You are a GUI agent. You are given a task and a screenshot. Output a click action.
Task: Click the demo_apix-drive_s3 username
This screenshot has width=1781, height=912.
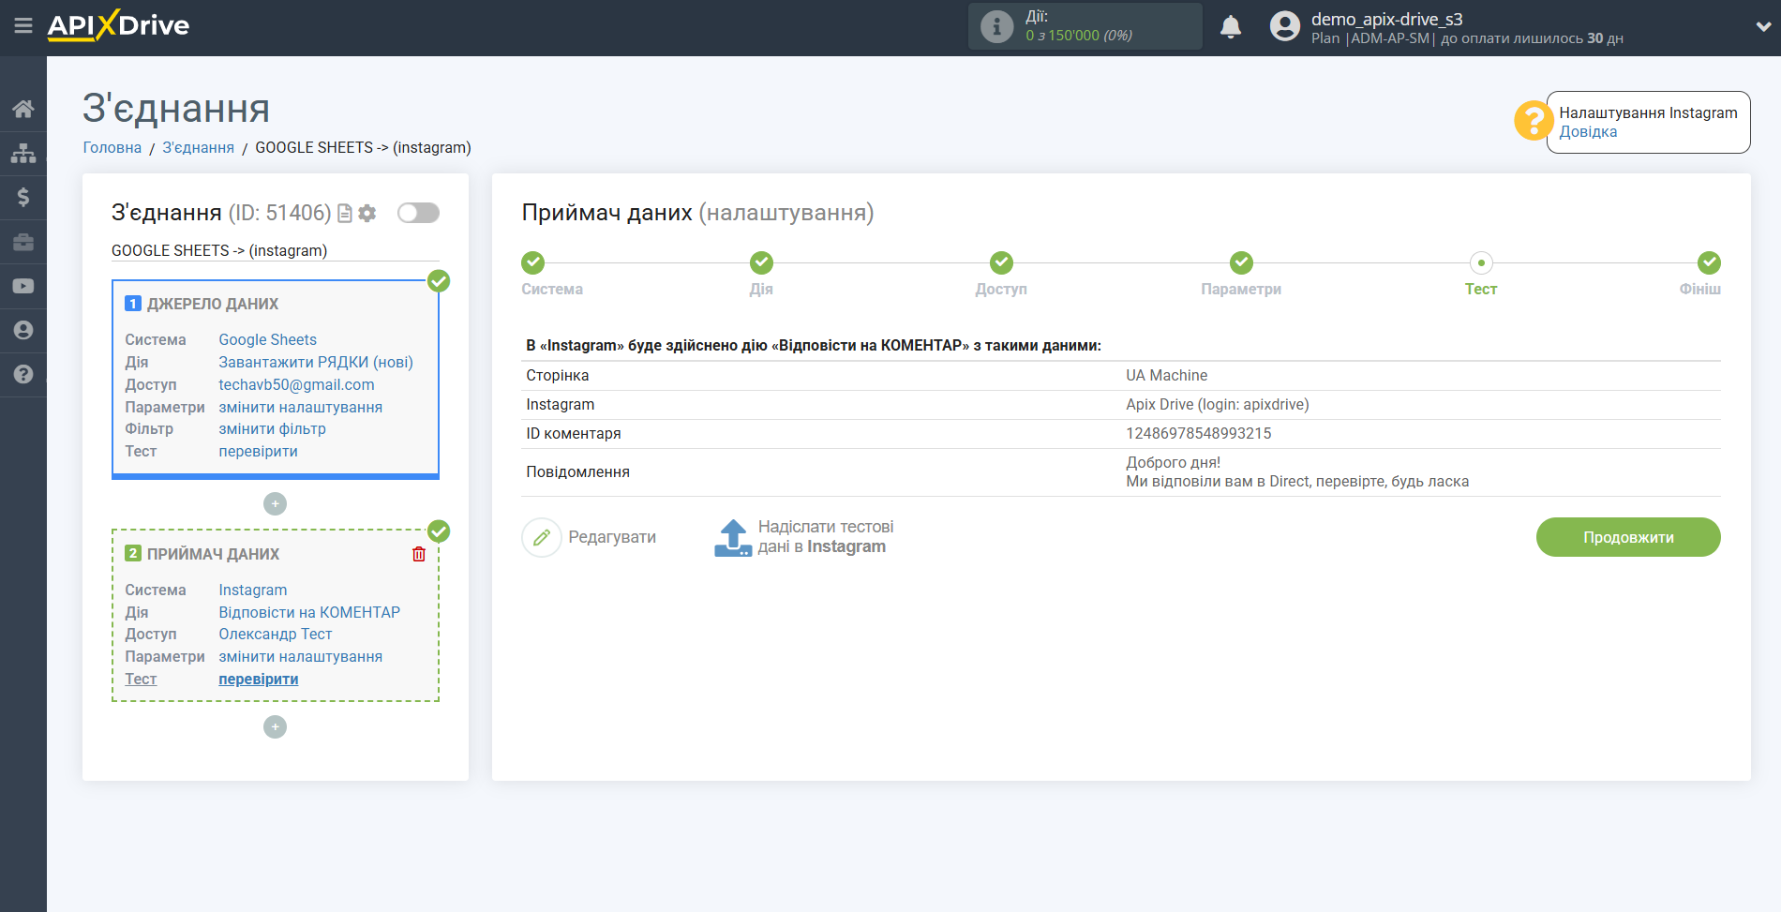[1387, 19]
